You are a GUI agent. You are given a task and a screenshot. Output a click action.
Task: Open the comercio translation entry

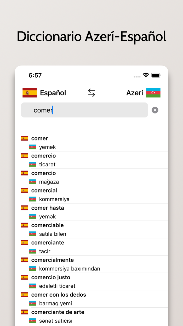[x=43, y=155]
